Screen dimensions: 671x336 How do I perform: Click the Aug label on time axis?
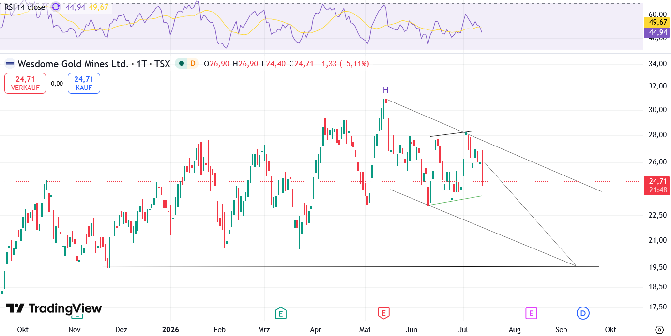[x=515, y=330]
